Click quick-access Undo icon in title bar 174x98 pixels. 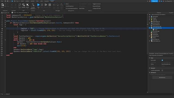17,1
